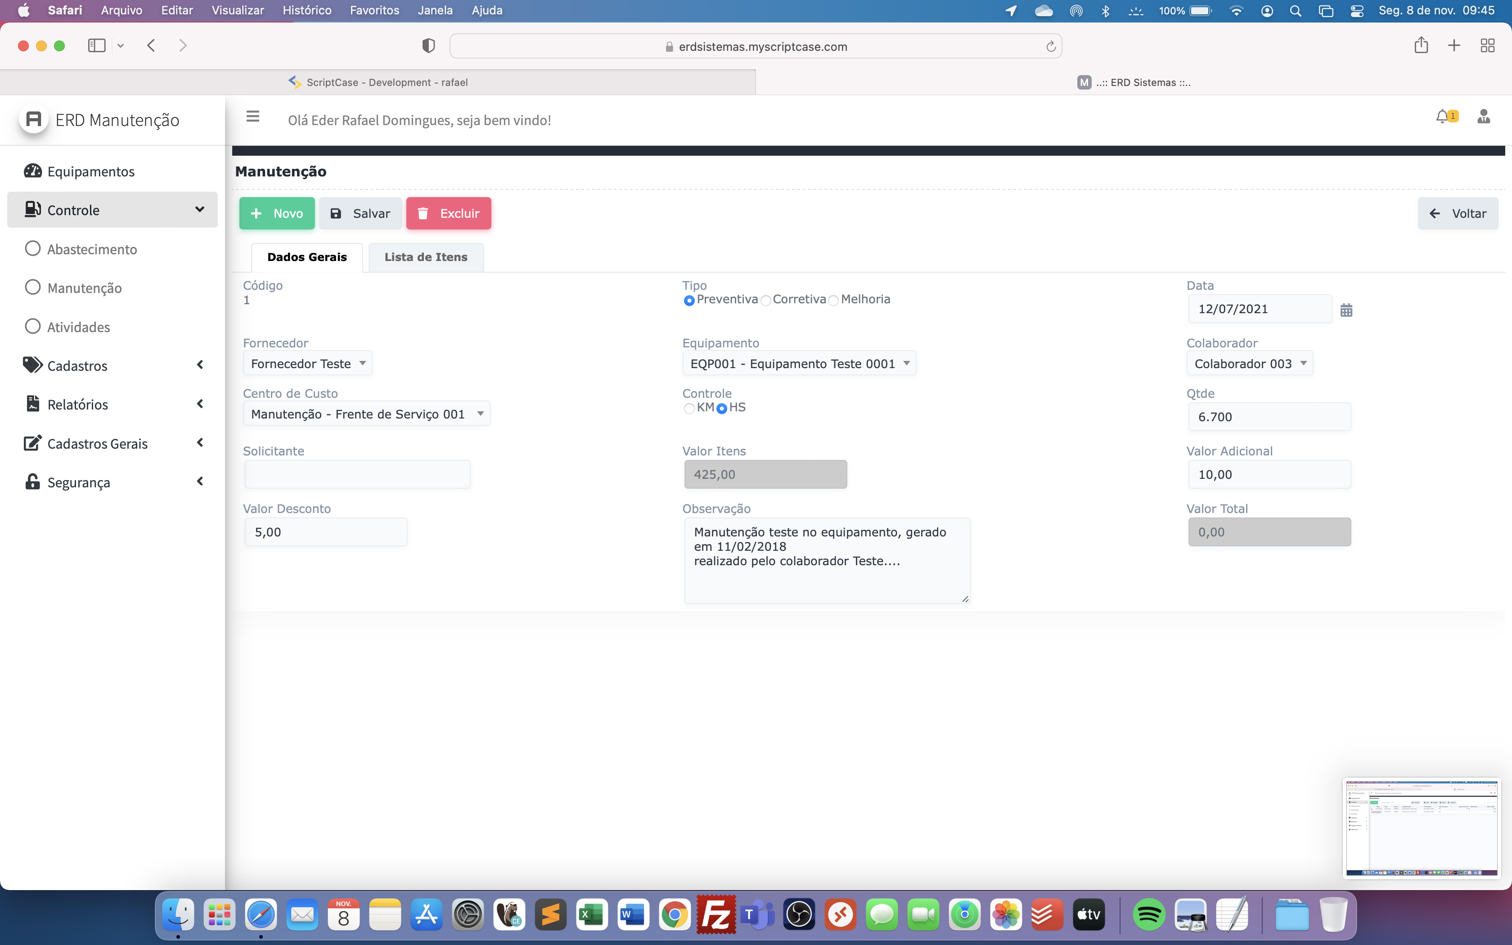Screen dimensions: 1512x945
Task: Expand the Segurança sidebar menu
Action: (112, 482)
